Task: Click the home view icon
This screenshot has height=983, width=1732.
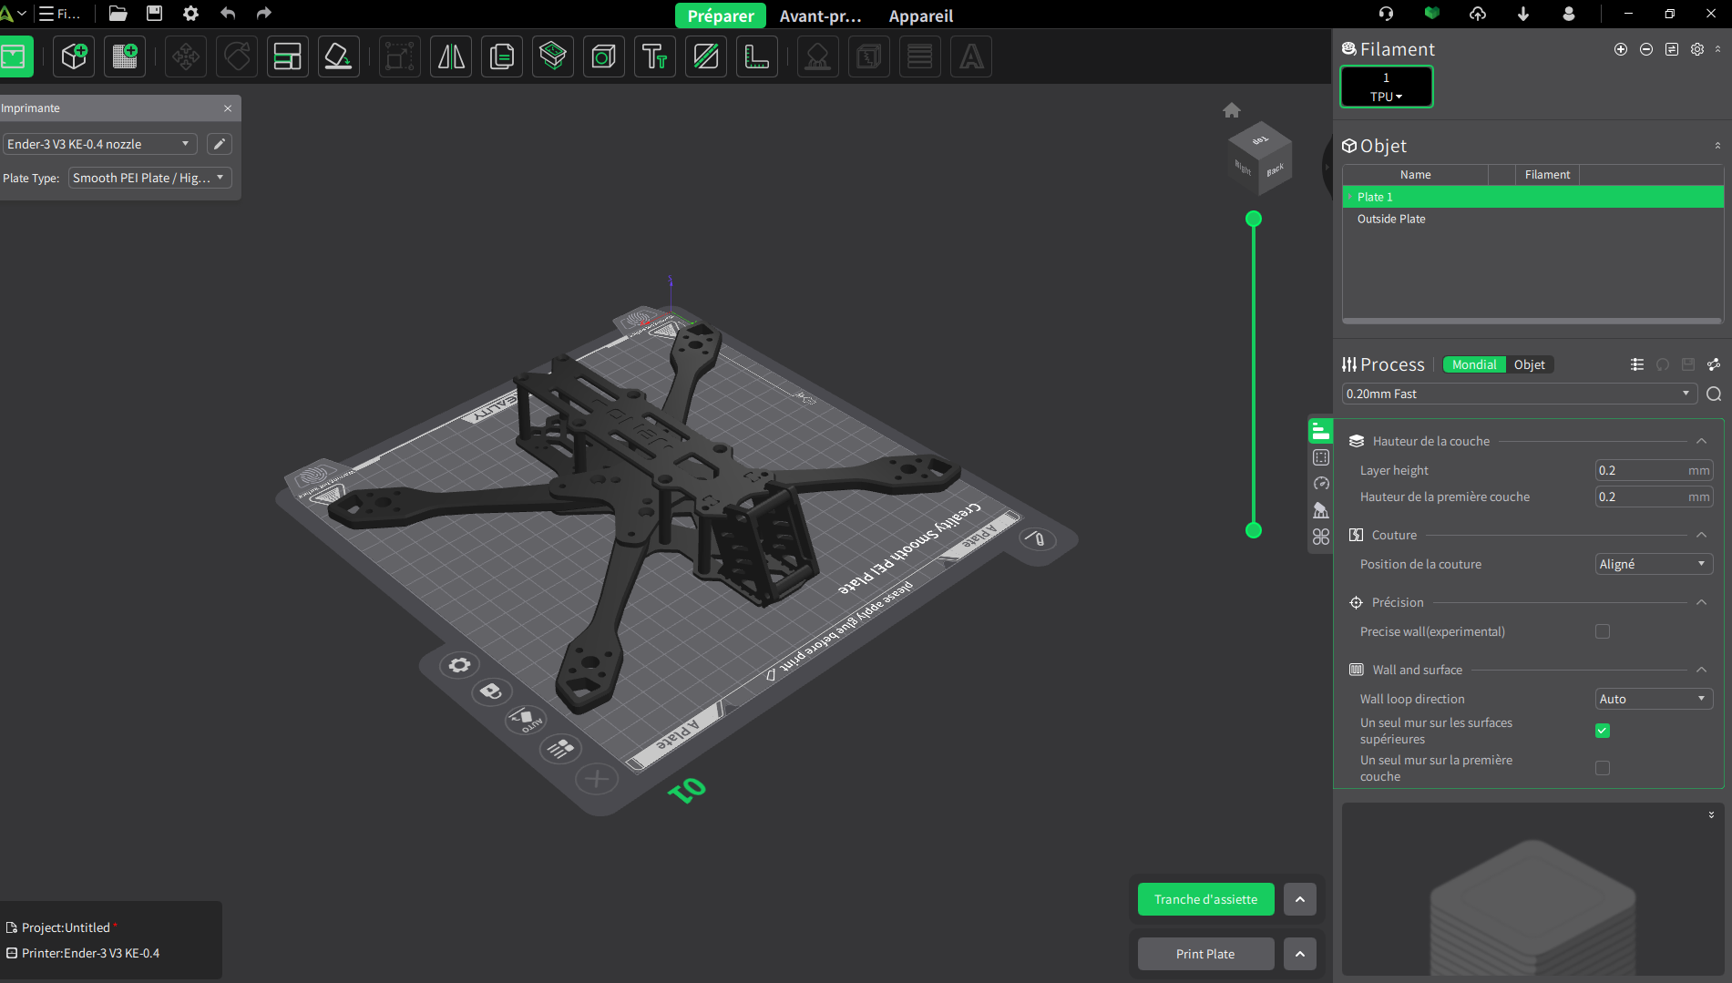Action: [1232, 110]
